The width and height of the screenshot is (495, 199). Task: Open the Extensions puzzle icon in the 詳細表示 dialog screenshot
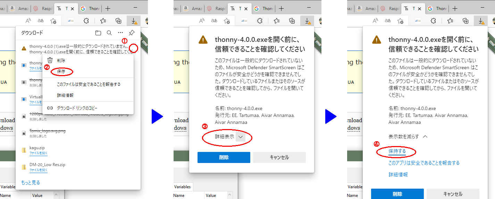tap(260, 21)
